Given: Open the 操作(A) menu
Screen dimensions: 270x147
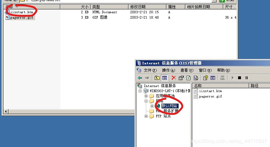Looking at the screenshot, I should (x=169, y=70).
